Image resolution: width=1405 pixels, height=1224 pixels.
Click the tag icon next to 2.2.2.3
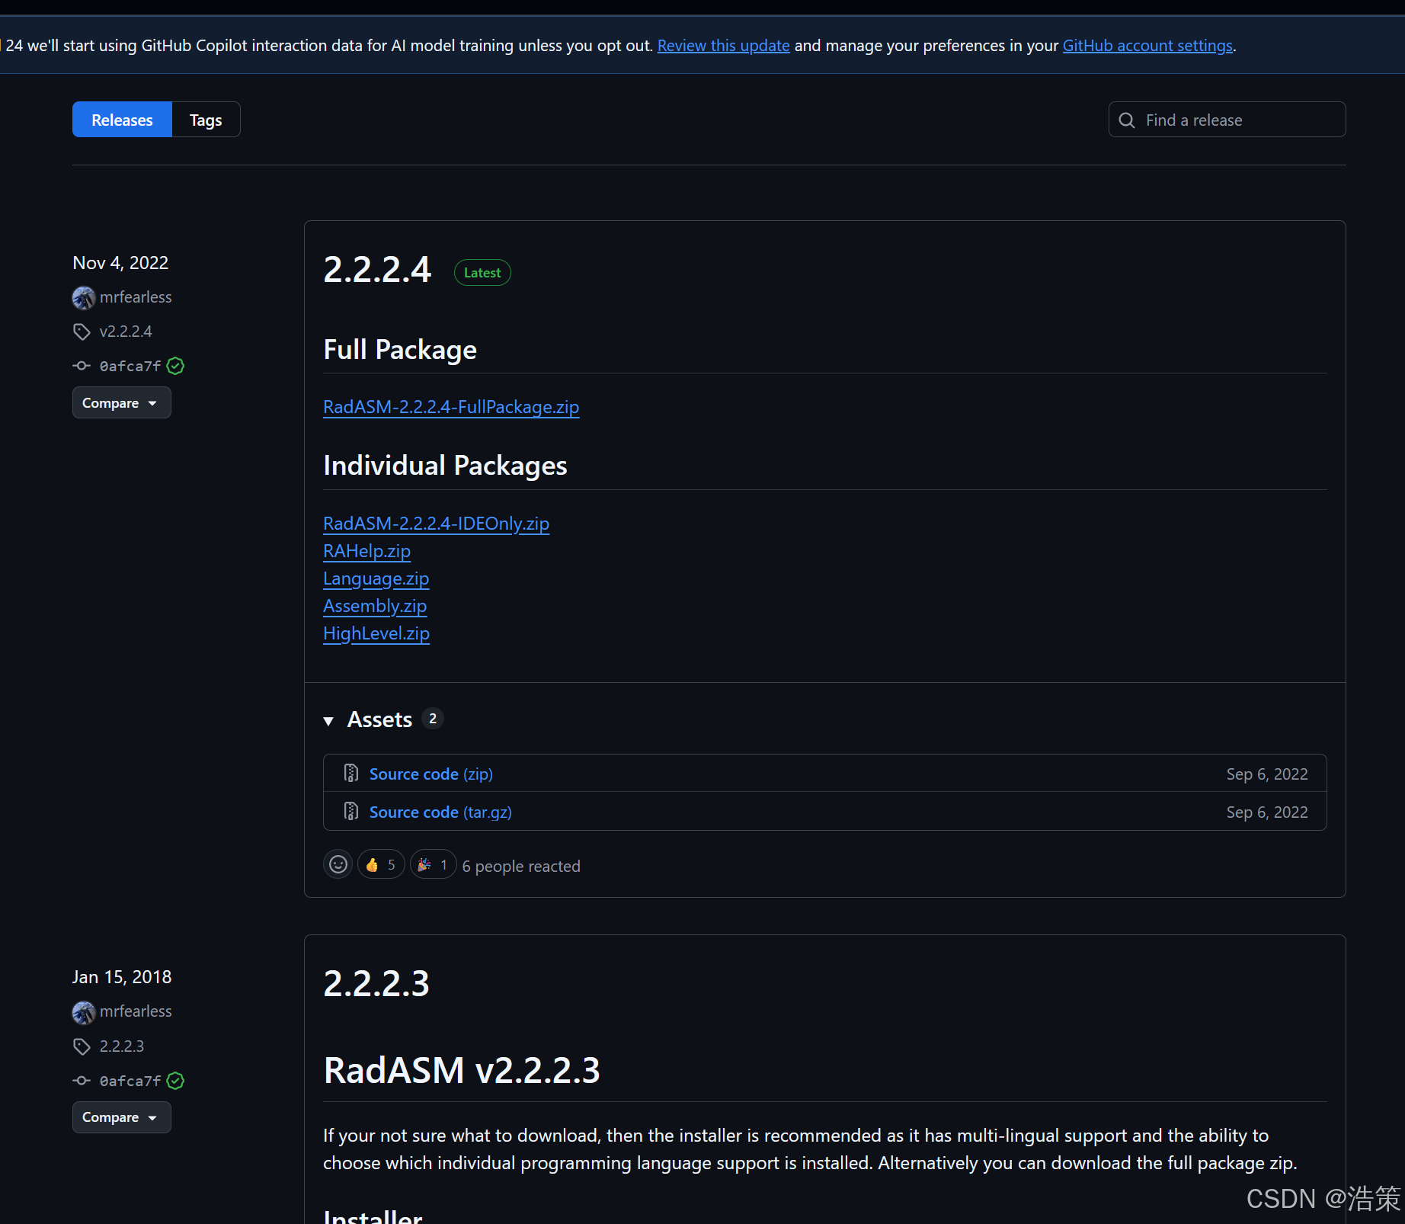click(82, 1046)
